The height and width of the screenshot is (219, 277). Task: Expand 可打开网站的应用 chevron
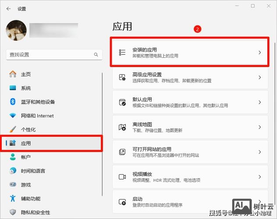pyautogui.click(x=259, y=152)
